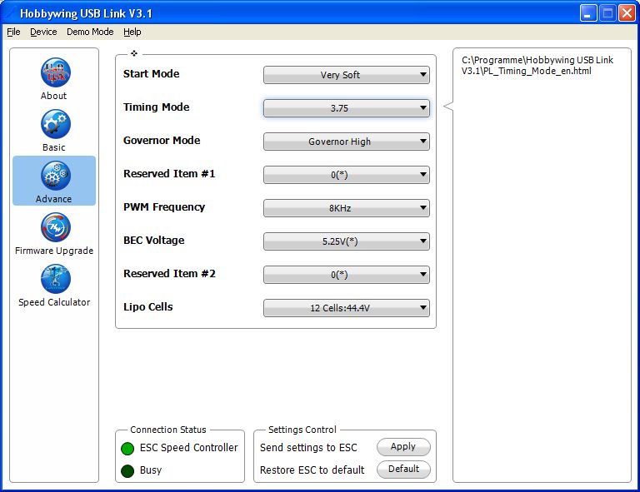Open the Basic settings icon
The image size is (640, 492).
pyautogui.click(x=56, y=124)
